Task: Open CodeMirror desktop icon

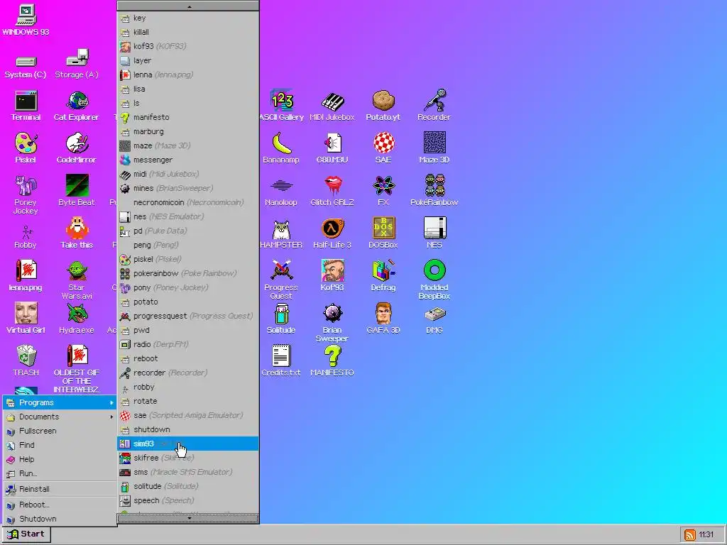Action: point(77,148)
